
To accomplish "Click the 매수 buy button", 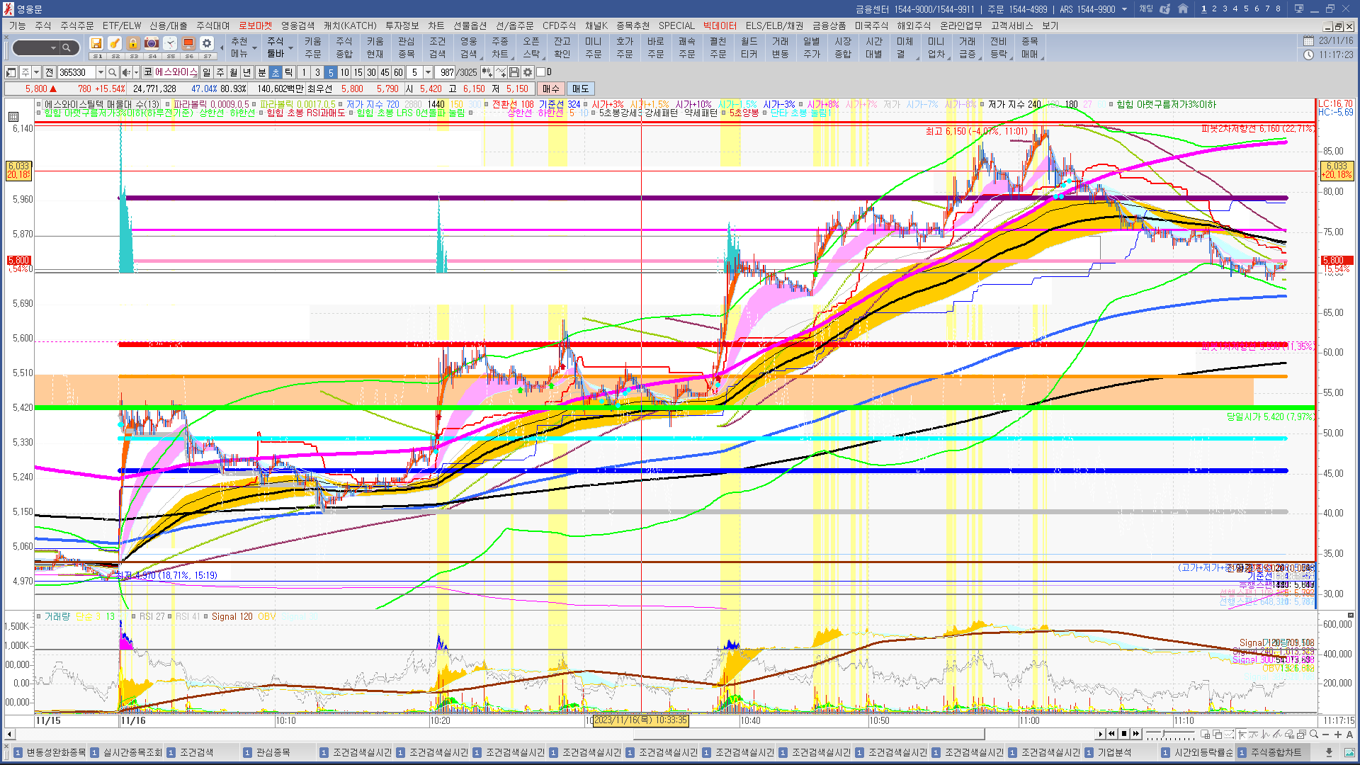I will [551, 89].
